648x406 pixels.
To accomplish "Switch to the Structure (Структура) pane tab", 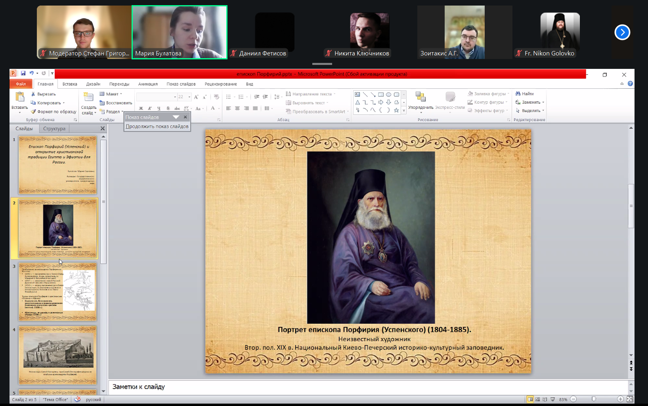I will click(x=54, y=129).
